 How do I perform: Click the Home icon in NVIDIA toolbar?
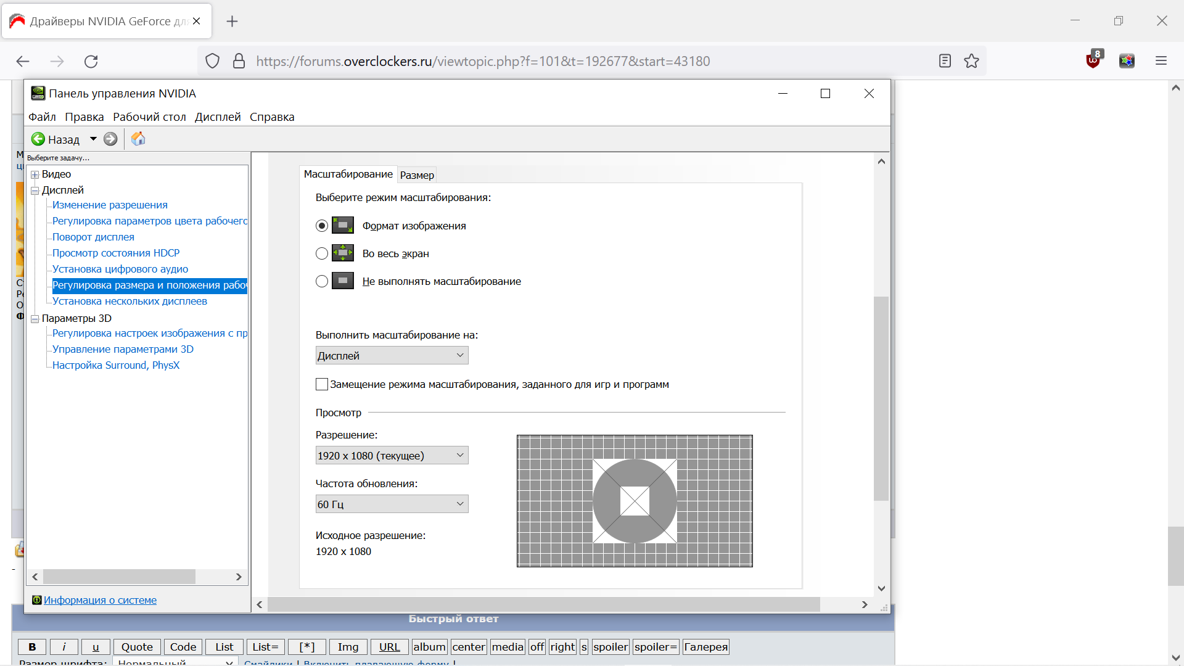[138, 139]
